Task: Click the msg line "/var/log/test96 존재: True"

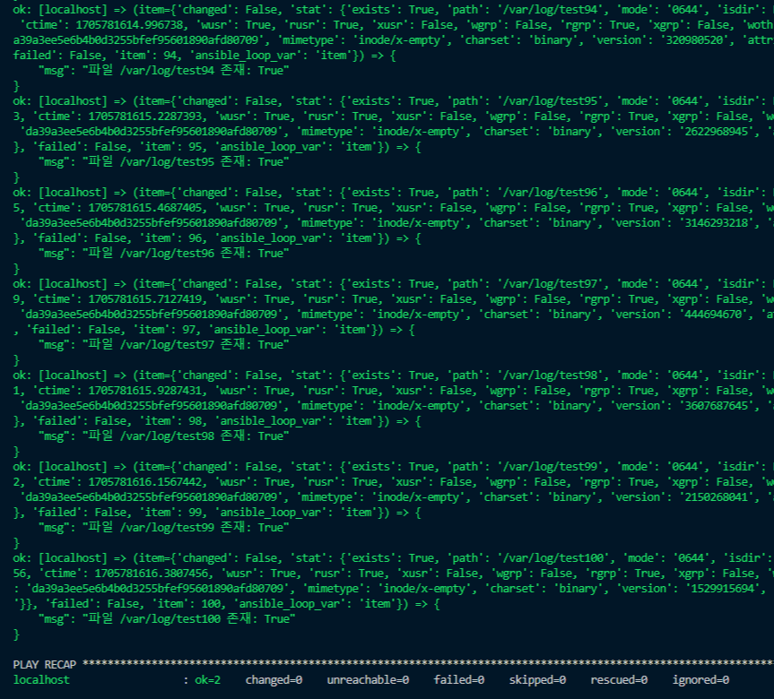Action: tap(163, 253)
